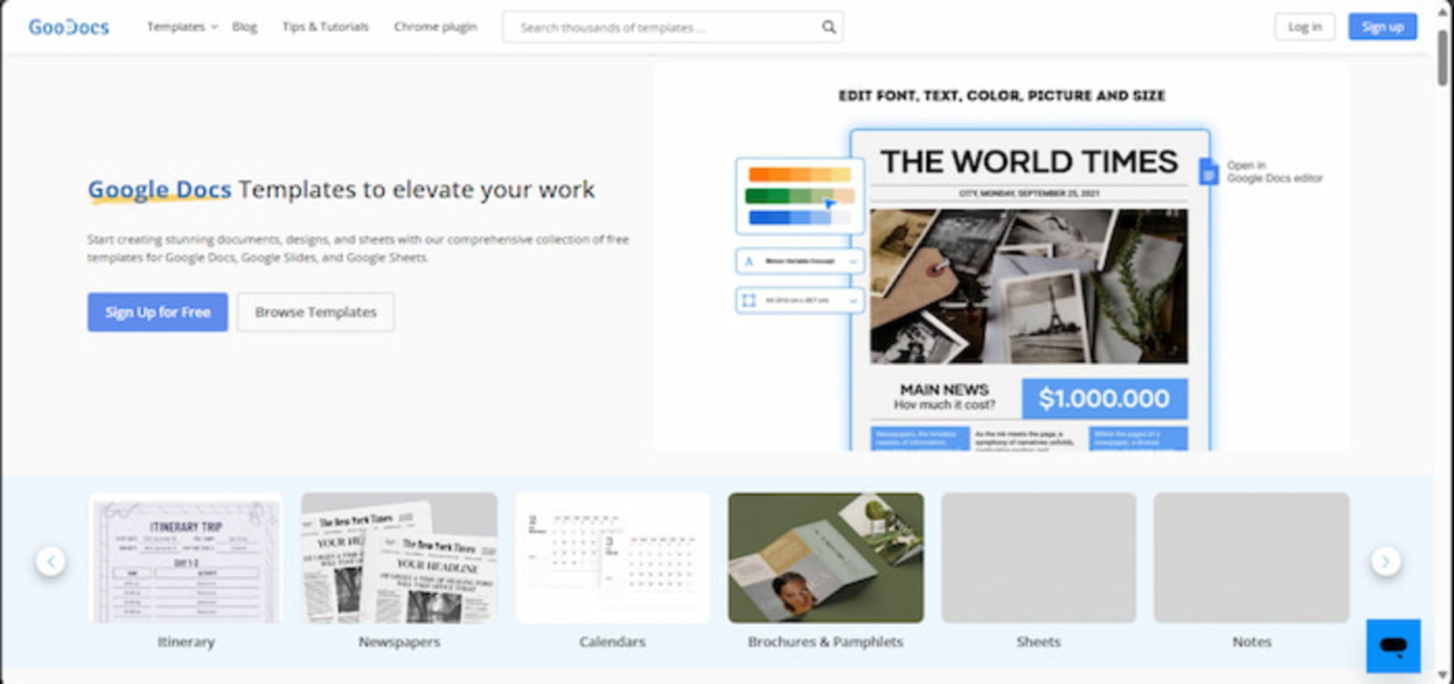The height and width of the screenshot is (684, 1454).
Task: Open the page size dropdown in preview
Action: point(800,300)
